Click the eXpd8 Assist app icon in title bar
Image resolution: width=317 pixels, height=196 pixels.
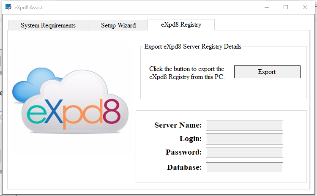click(x=9, y=7)
